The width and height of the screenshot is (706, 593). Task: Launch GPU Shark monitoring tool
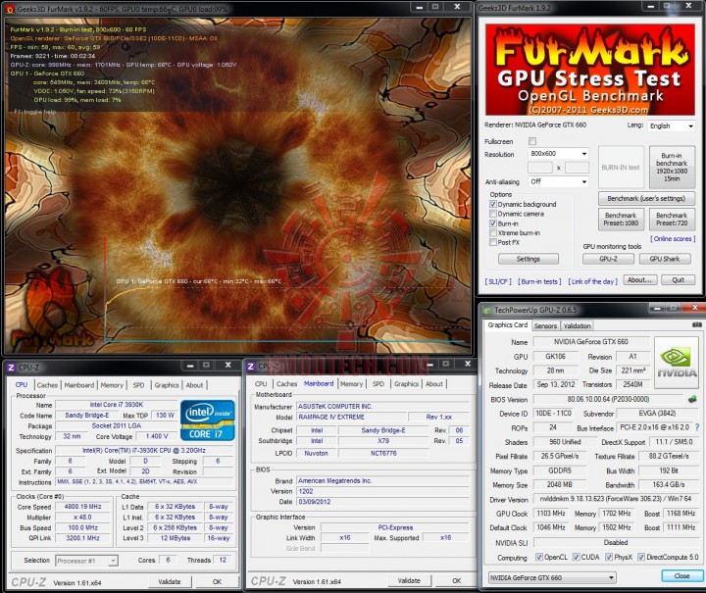click(665, 259)
